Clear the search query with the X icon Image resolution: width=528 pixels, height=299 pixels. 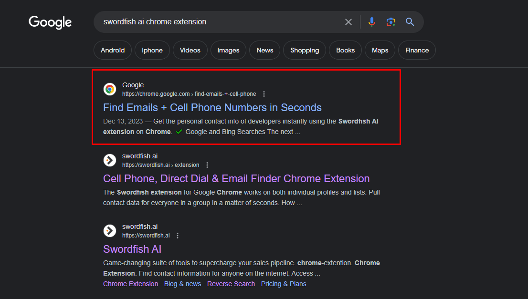[348, 22]
